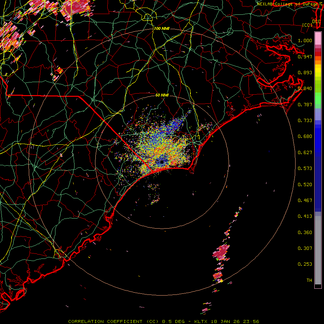Select the 0.253 scale label
Viewport: 324px width, 324px height.
305,264
